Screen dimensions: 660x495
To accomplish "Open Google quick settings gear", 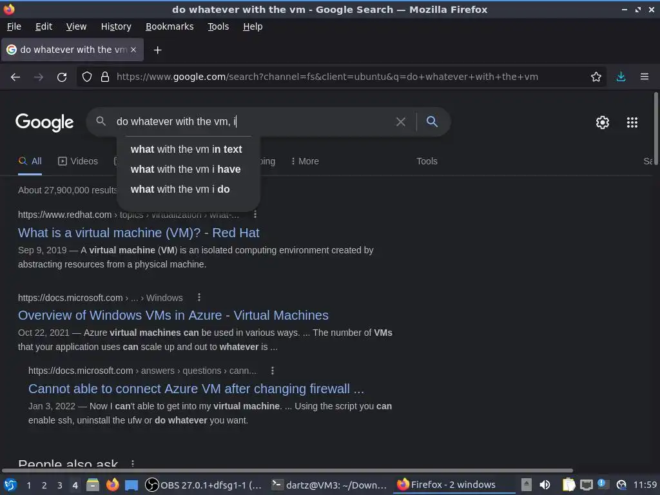I will 603,122.
